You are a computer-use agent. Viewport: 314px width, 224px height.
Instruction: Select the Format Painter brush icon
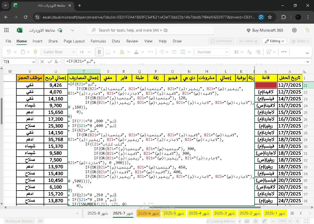coord(35,52)
